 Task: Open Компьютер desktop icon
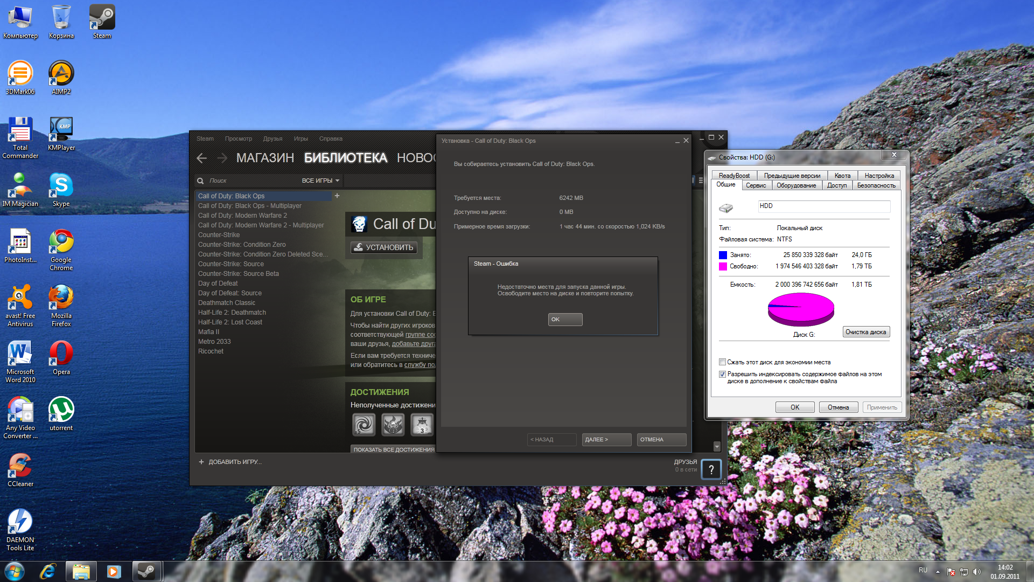20,22
